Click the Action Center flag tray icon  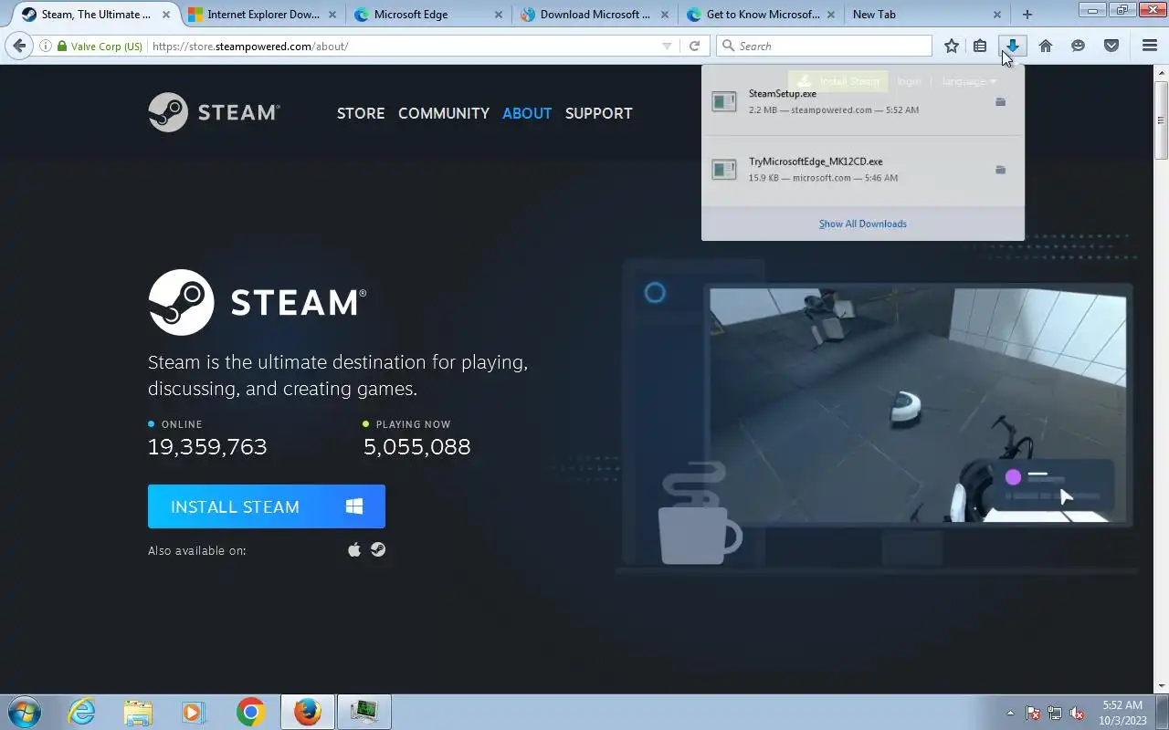tap(1033, 713)
